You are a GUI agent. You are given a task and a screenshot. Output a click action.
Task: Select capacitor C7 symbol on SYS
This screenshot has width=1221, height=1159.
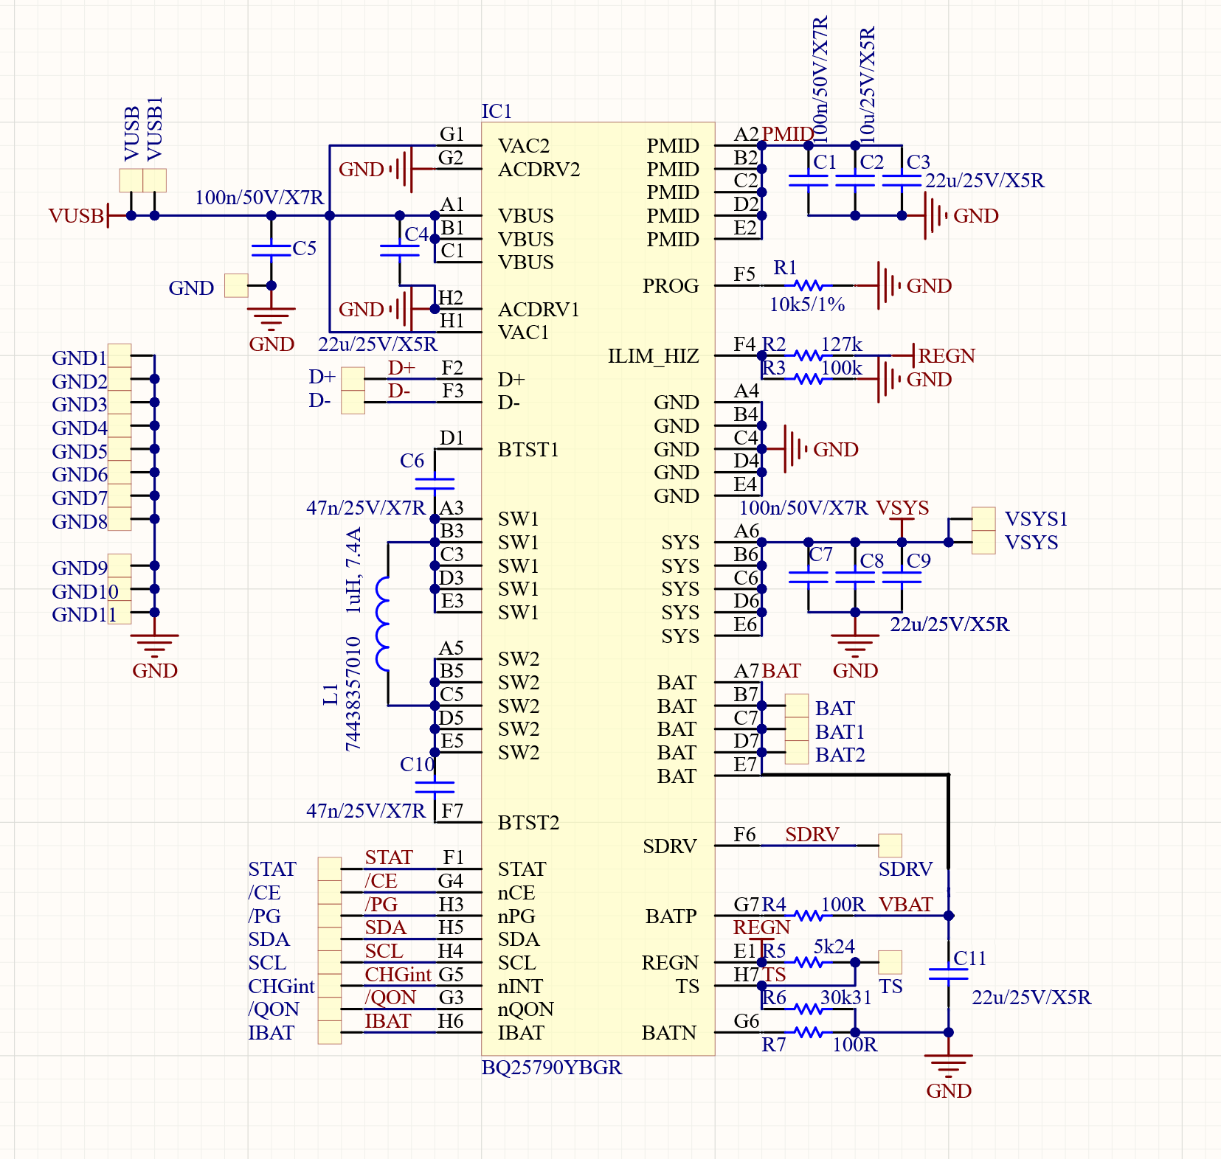pos(808,577)
